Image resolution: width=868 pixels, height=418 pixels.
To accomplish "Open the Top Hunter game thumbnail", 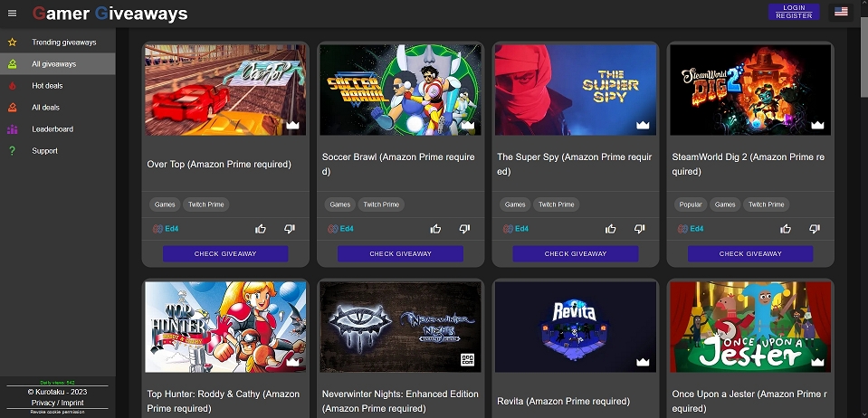I will (x=225, y=327).
